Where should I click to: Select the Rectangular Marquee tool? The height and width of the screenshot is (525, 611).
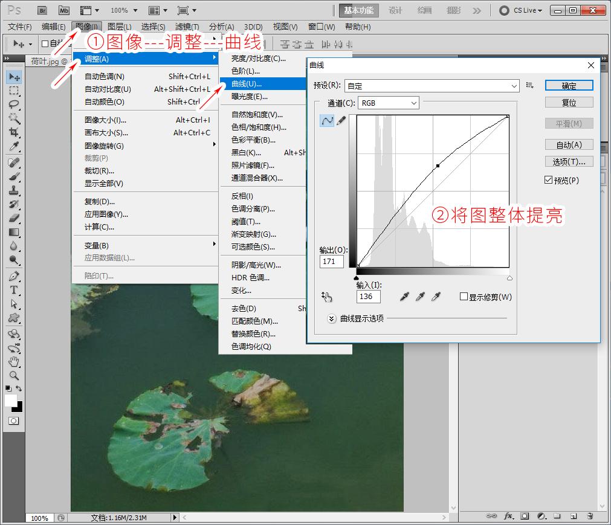(x=14, y=91)
